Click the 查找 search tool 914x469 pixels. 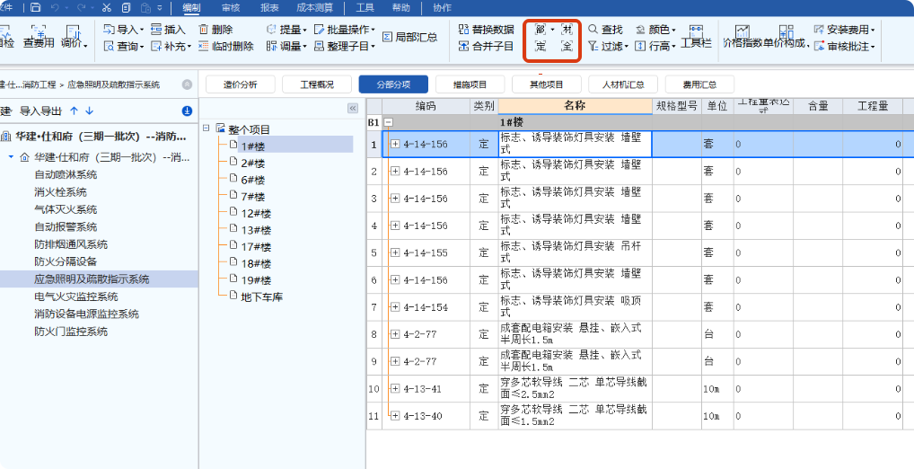[605, 29]
